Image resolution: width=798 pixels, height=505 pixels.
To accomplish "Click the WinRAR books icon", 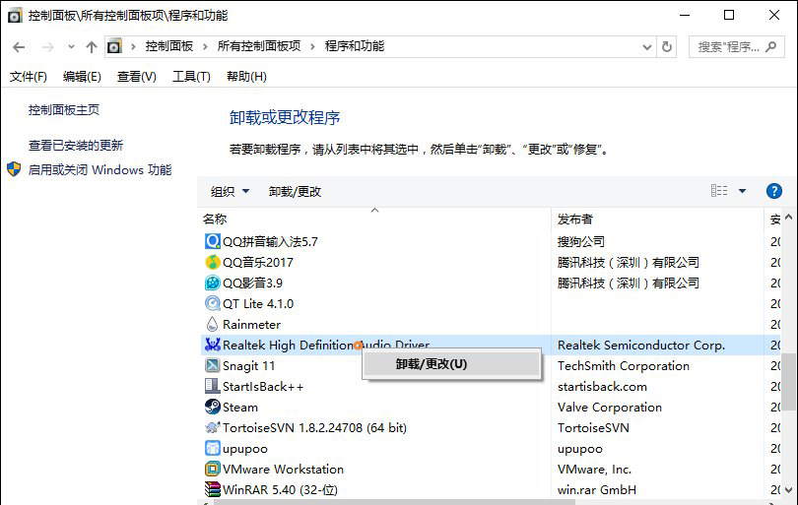I will point(212,489).
